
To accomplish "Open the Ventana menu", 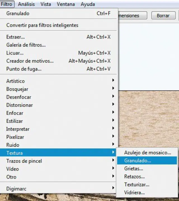I will [66, 4].
